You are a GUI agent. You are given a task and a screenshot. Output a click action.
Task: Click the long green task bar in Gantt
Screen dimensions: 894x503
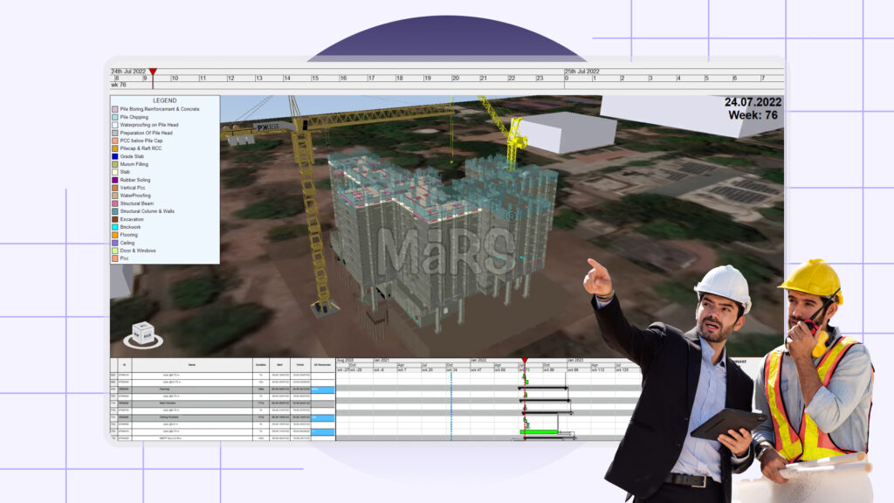(x=540, y=431)
